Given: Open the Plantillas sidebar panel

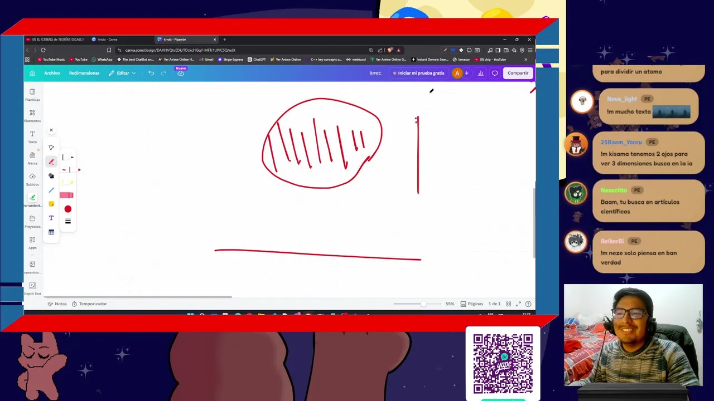Looking at the screenshot, I should click(32, 95).
